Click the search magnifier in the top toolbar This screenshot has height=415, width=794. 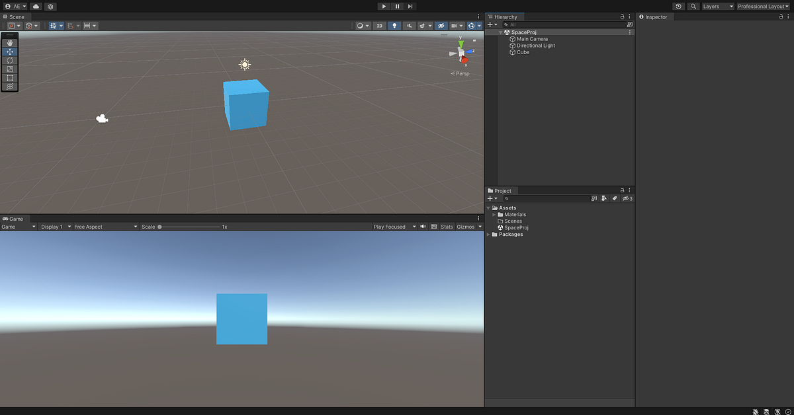click(x=693, y=6)
